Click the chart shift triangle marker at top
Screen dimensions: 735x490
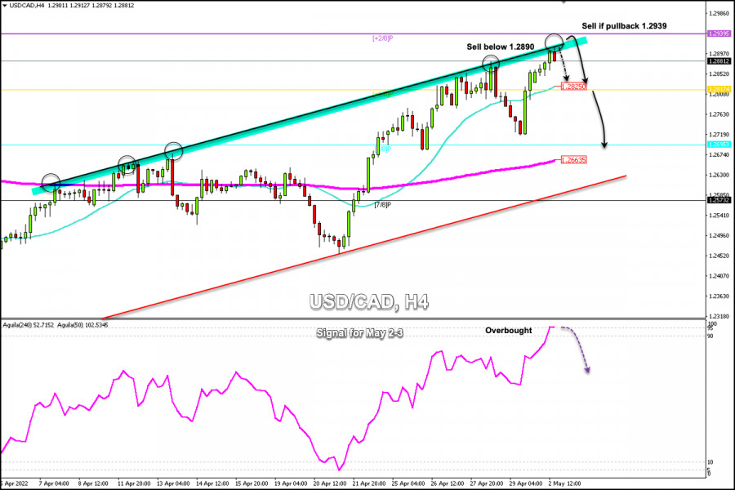click(563, 2)
